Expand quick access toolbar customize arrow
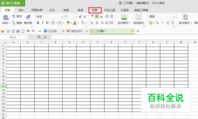 coord(40,31)
